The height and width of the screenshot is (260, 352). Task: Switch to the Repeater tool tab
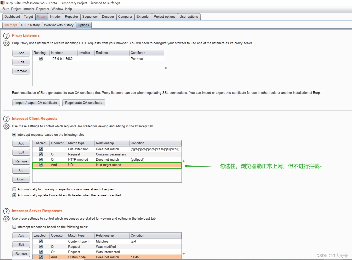[71, 17]
